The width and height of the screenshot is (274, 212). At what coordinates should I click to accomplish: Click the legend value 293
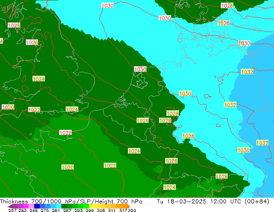[79, 210]
